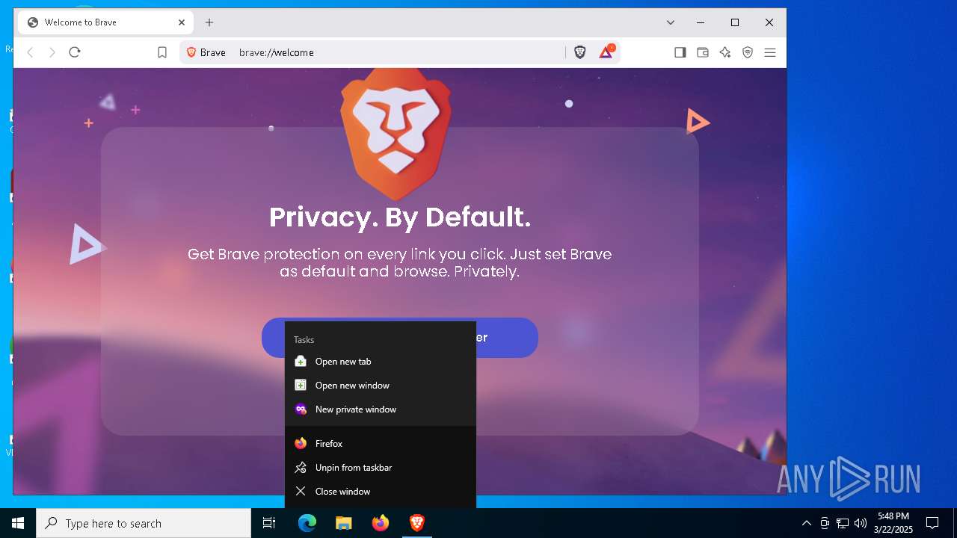Image resolution: width=957 pixels, height=538 pixels.
Task: Open the notification center icon
Action: (x=932, y=523)
